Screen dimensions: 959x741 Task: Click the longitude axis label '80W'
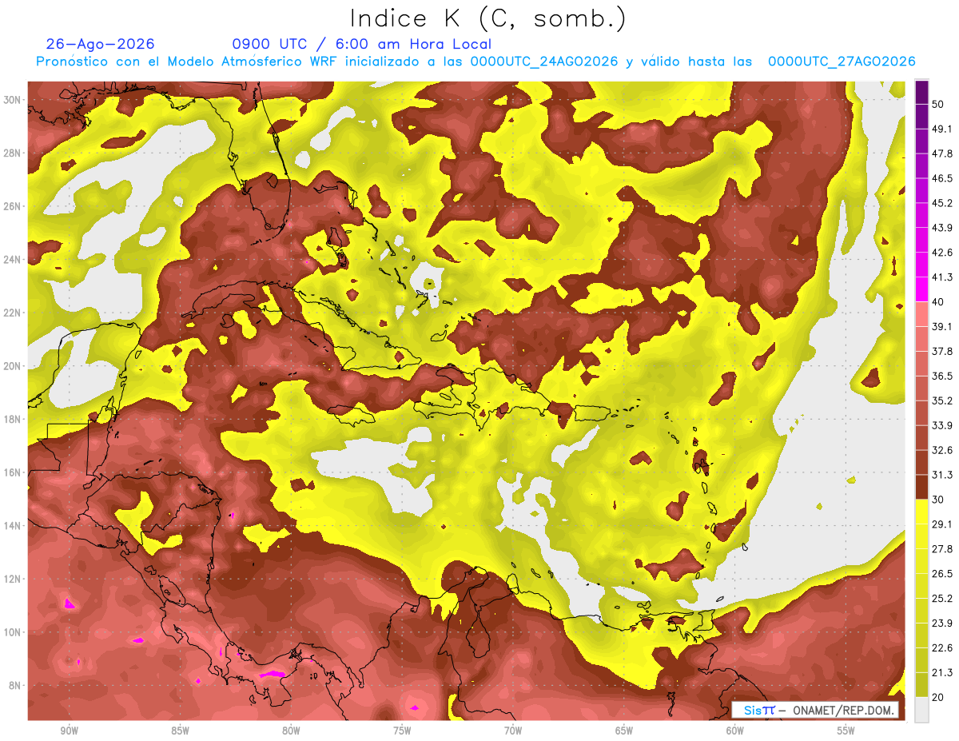click(x=291, y=731)
